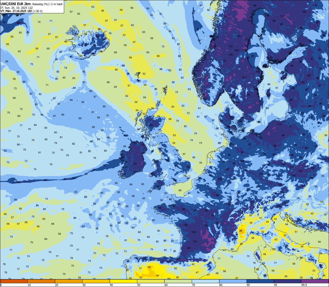This screenshot has height=287, width=329.
Task: Click the '28' humidity value over southeastern France
Action: click(x=241, y=231)
